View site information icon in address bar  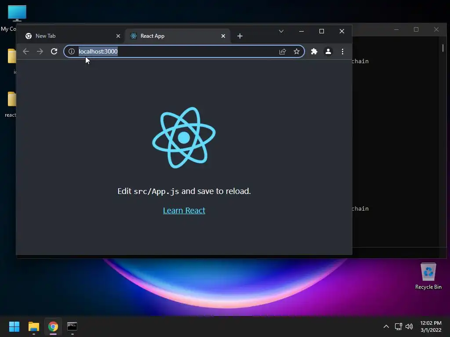point(72,51)
